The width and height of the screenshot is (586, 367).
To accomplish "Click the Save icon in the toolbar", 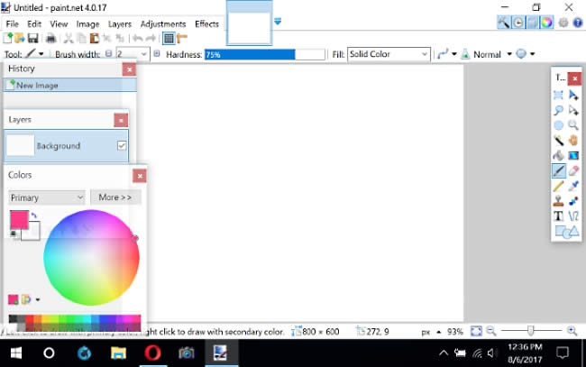I will tap(32, 38).
